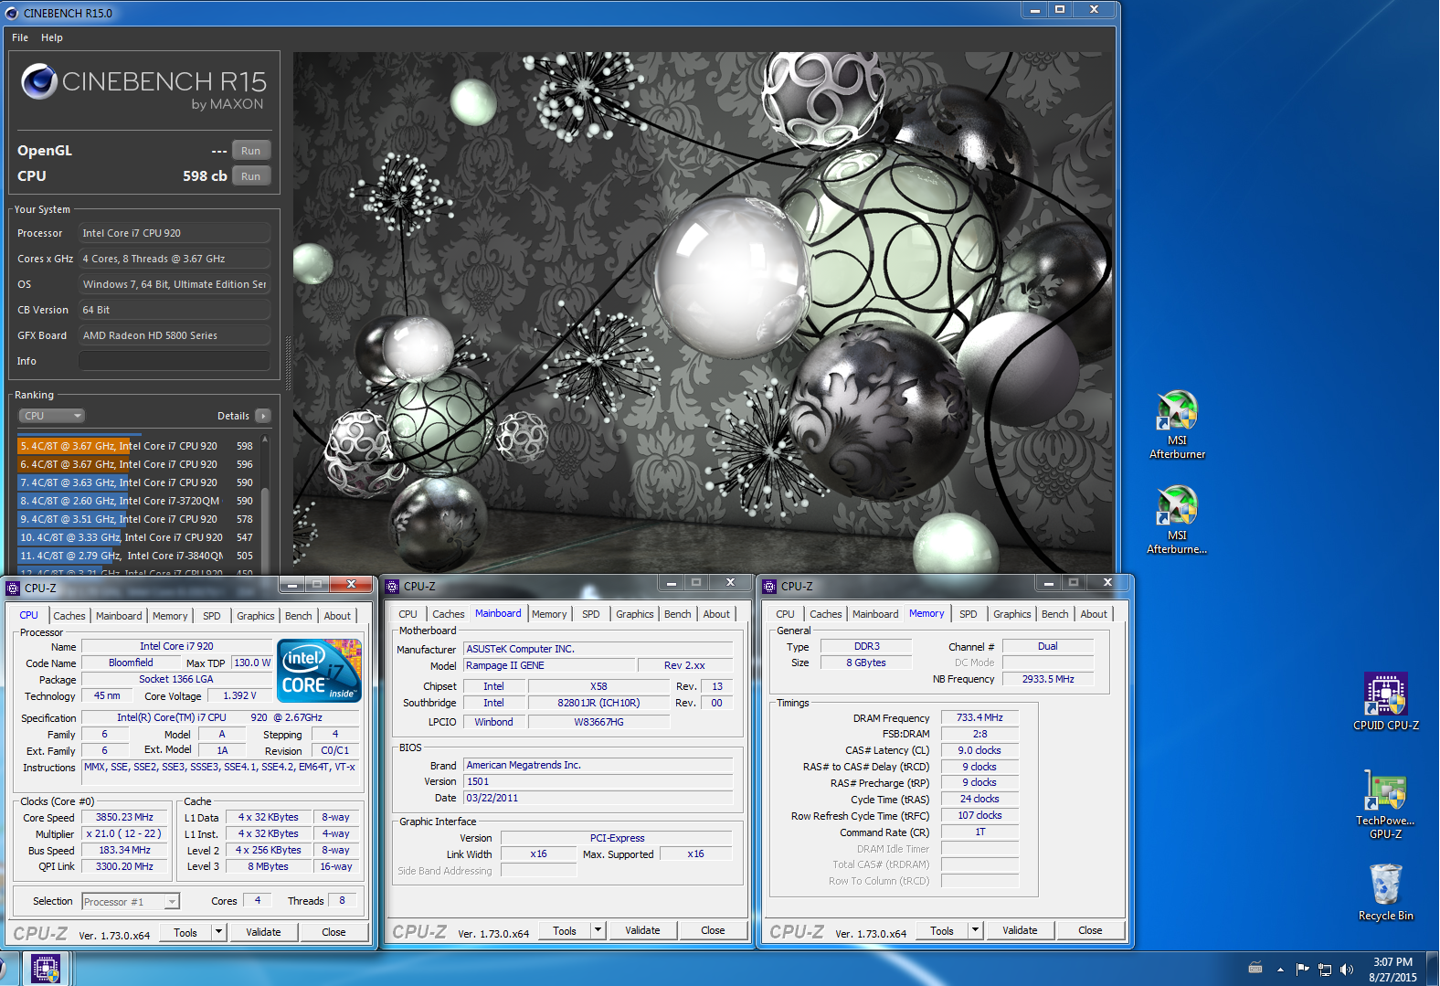This screenshot has width=1440, height=986.
Task: Switch to SPD tab in the Mainboard window
Action: tap(591, 614)
